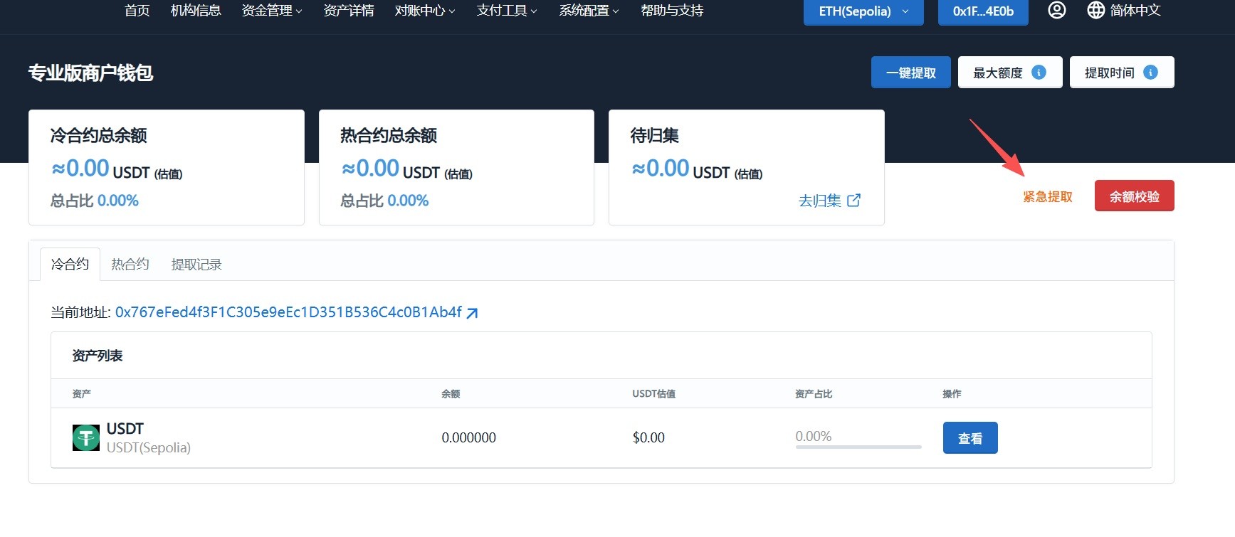This screenshot has width=1235, height=537.
Task: Click the 查看 button in USDT row
Action: pyautogui.click(x=970, y=438)
